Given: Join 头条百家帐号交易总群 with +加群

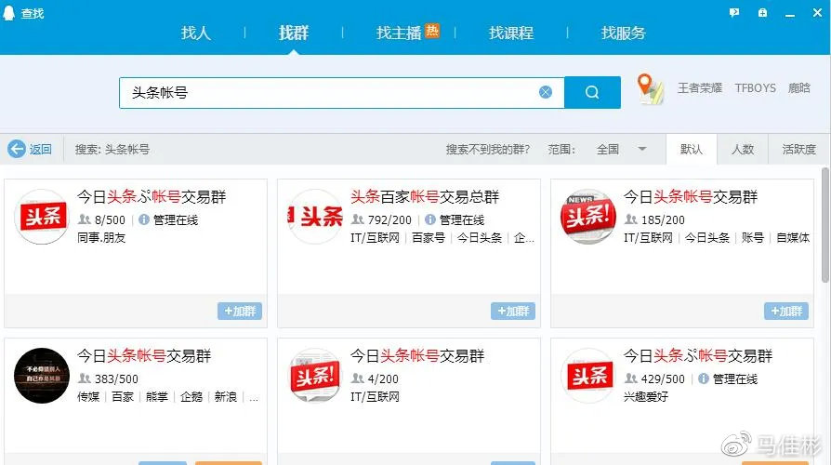Looking at the screenshot, I should 513,312.
